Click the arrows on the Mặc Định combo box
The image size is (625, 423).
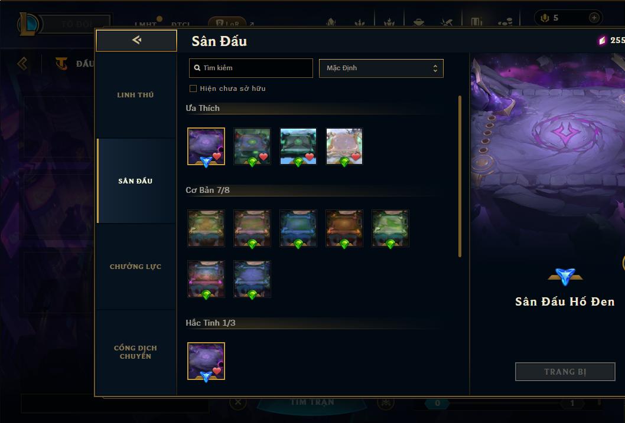coord(435,68)
